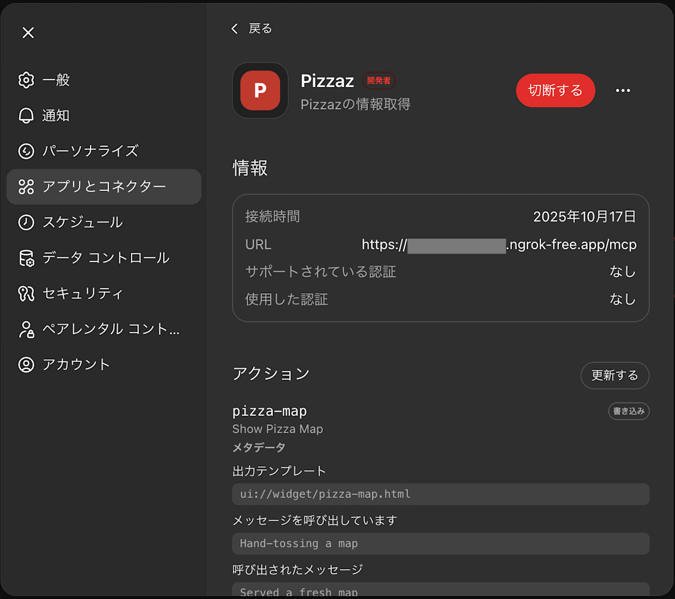This screenshot has height=599, width=675.
Task: Click the アカウント profile icon
Action: [26, 364]
